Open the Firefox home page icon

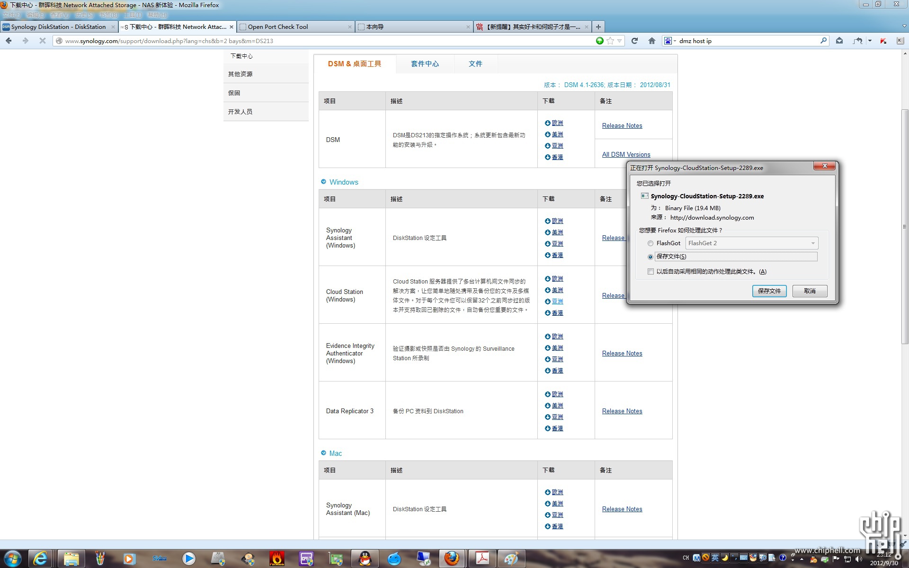point(652,41)
